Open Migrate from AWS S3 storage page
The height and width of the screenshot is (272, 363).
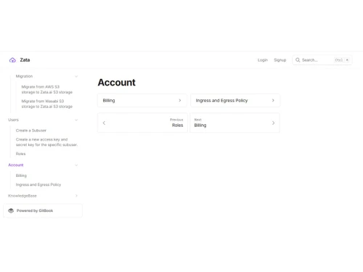pos(47,89)
